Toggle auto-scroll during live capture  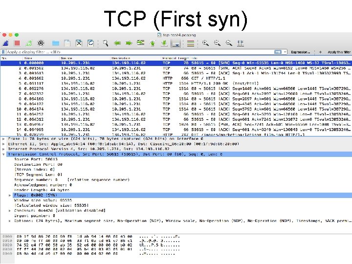tap(176, 44)
